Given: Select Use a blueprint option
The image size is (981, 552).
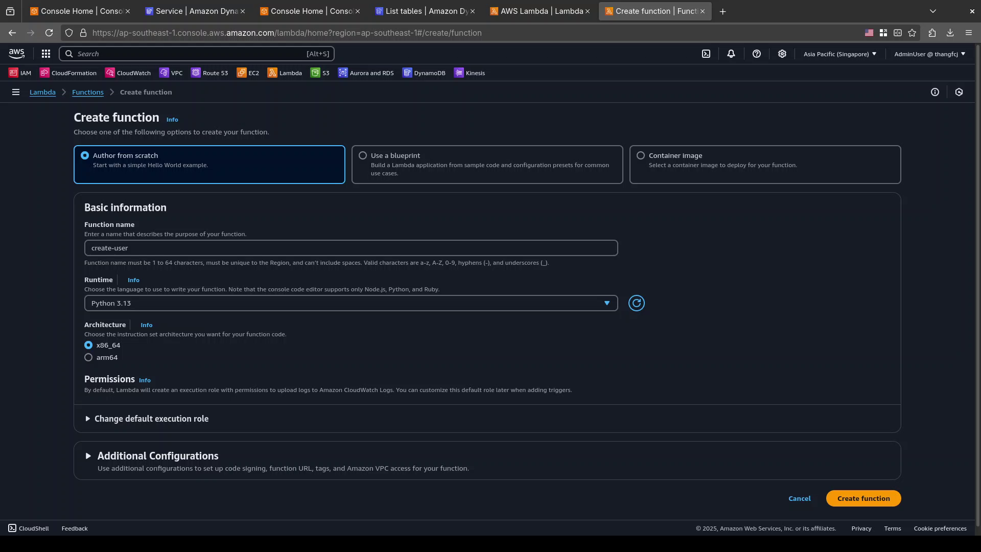Looking at the screenshot, I should [x=487, y=165].
